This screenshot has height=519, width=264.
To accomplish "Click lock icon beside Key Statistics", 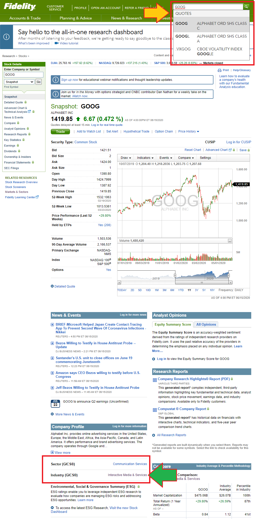I will pyautogui.click(x=23, y=140).
